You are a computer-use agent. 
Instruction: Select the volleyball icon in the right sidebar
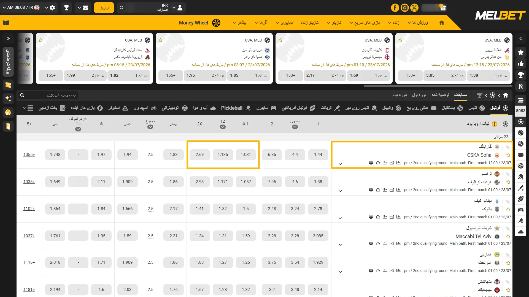coord(521,166)
